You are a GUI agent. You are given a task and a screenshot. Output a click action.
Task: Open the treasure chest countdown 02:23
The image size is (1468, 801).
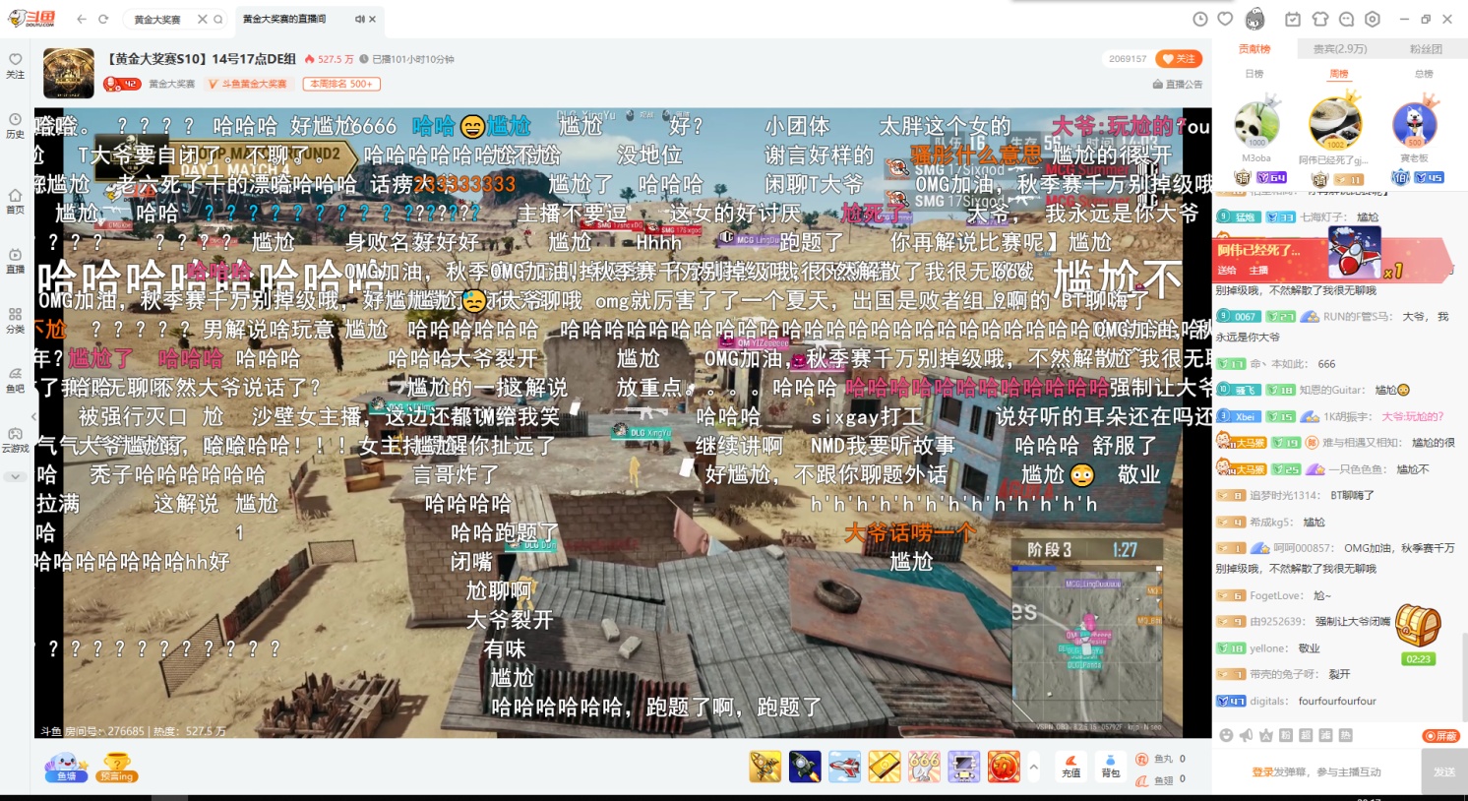pyautogui.click(x=1418, y=635)
